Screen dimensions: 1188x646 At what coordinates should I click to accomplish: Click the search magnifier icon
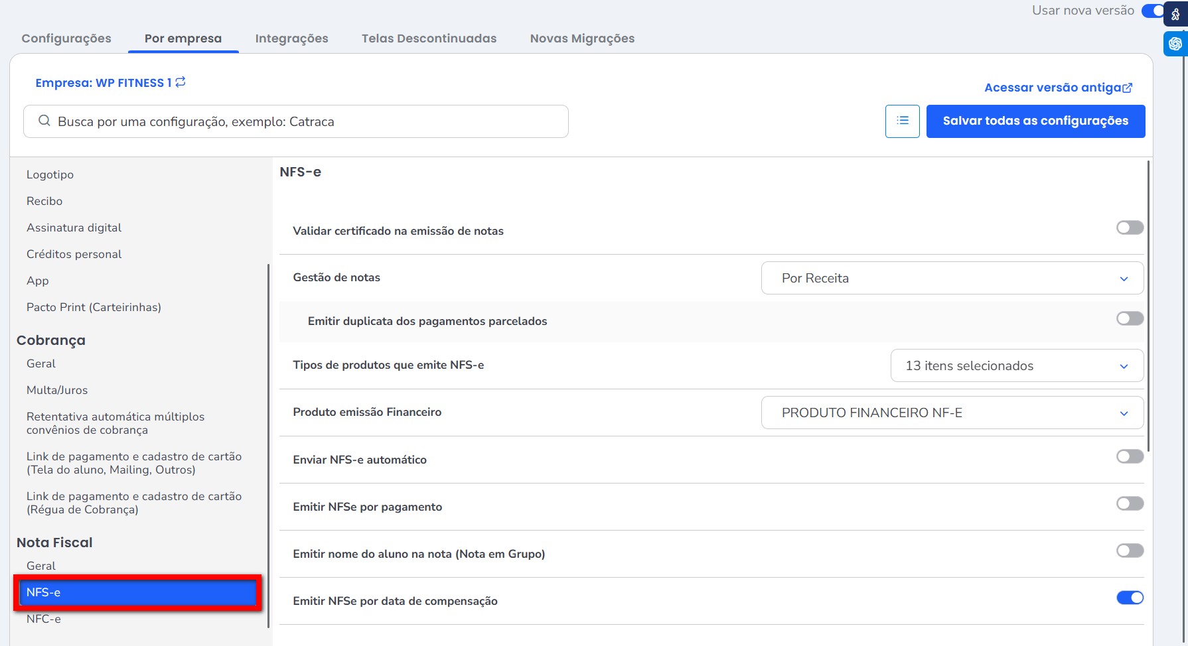pos(44,121)
